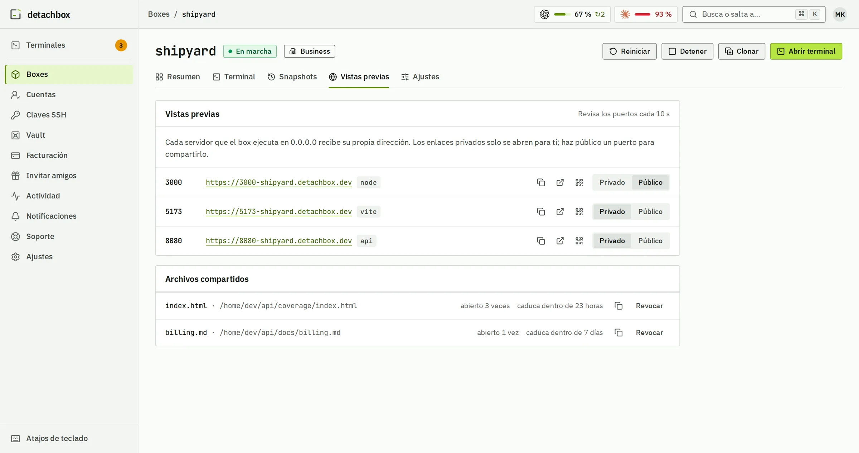Open https://5173-shipyard.detachbox.dev link
Viewport: 859px width, 453px height.
pyautogui.click(x=278, y=212)
